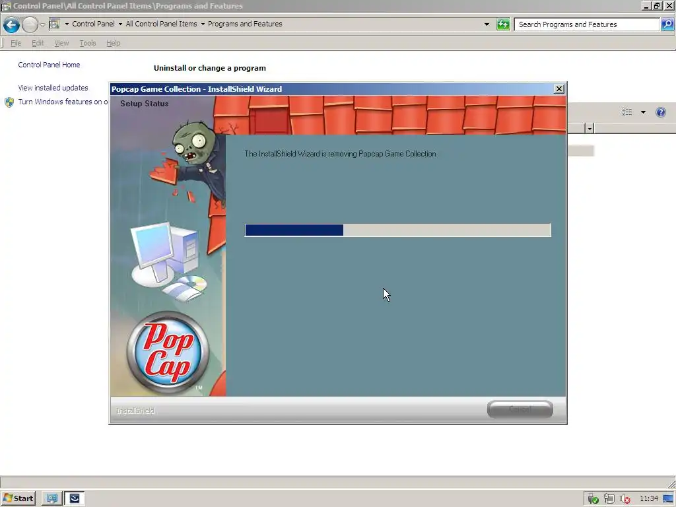Open the column header dropdown arrow
Screen dimensions: 676x507
(590, 128)
